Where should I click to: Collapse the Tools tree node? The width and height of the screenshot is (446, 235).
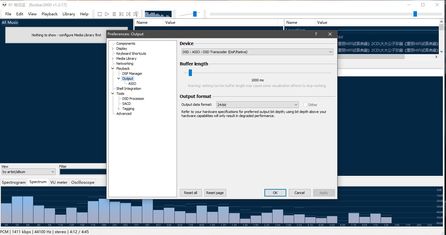point(113,94)
